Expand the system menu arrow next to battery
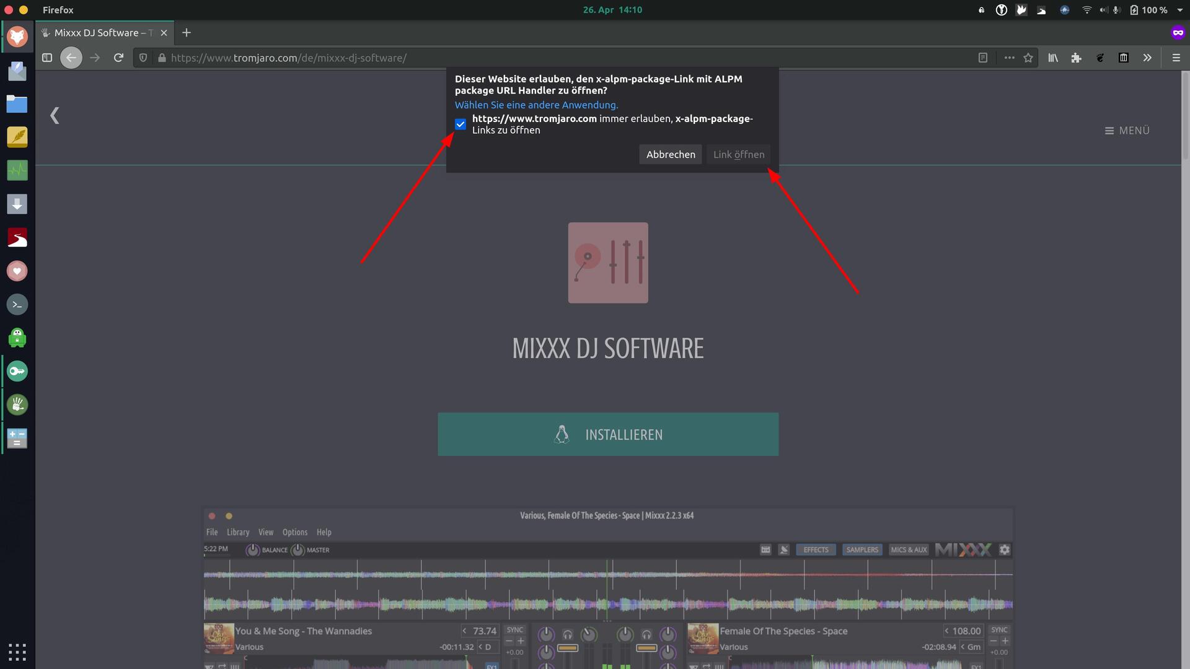The width and height of the screenshot is (1190, 669). click(1180, 10)
